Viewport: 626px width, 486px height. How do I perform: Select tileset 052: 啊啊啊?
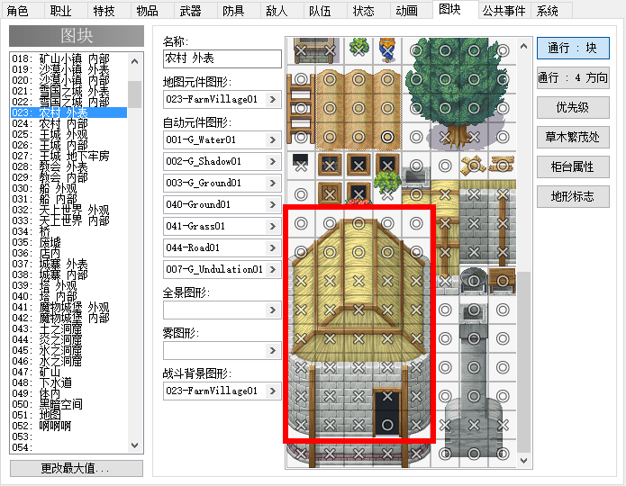tap(68, 426)
